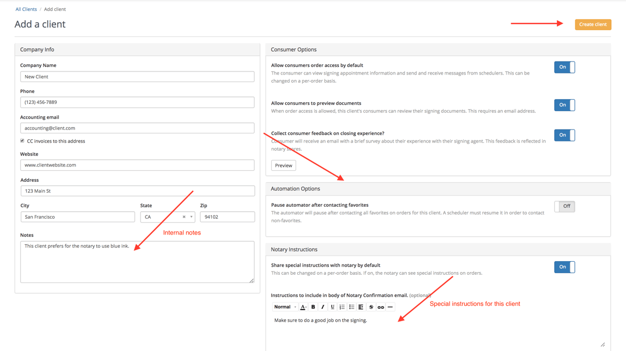Uncheck CC invoices to this address
The height and width of the screenshot is (351, 626).
(22, 140)
